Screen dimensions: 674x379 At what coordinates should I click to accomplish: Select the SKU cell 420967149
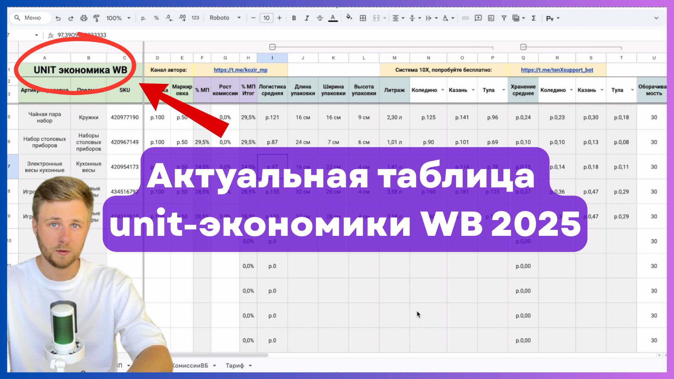[125, 142]
